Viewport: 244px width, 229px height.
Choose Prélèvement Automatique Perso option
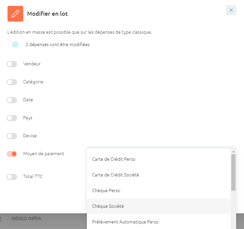[x=158, y=222]
